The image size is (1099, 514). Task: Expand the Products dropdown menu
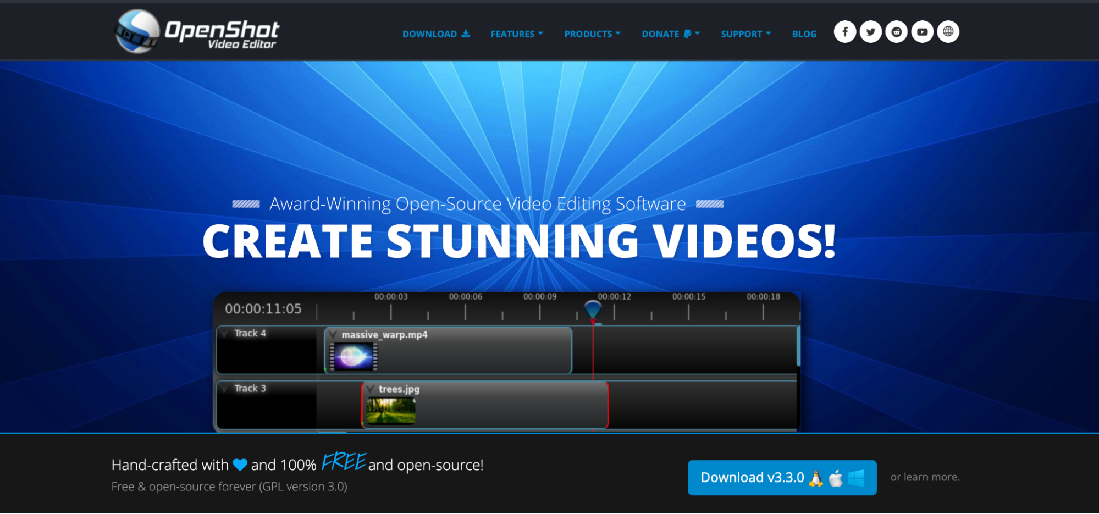click(x=592, y=34)
